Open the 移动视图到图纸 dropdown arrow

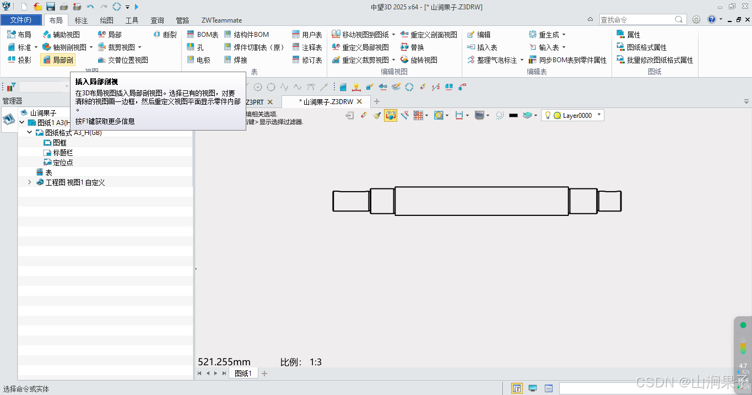(393, 35)
